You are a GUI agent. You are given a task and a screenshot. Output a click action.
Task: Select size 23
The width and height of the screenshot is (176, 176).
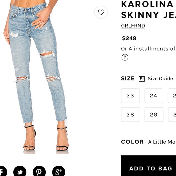pos(130,96)
